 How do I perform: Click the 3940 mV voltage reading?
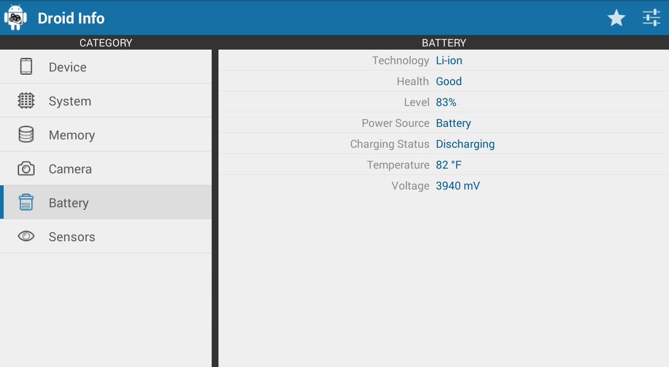coord(457,185)
